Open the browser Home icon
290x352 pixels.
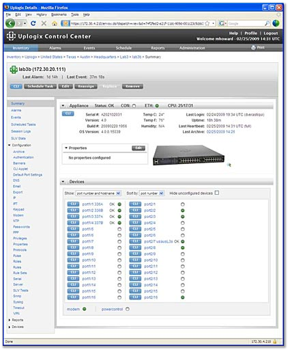(55, 23)
